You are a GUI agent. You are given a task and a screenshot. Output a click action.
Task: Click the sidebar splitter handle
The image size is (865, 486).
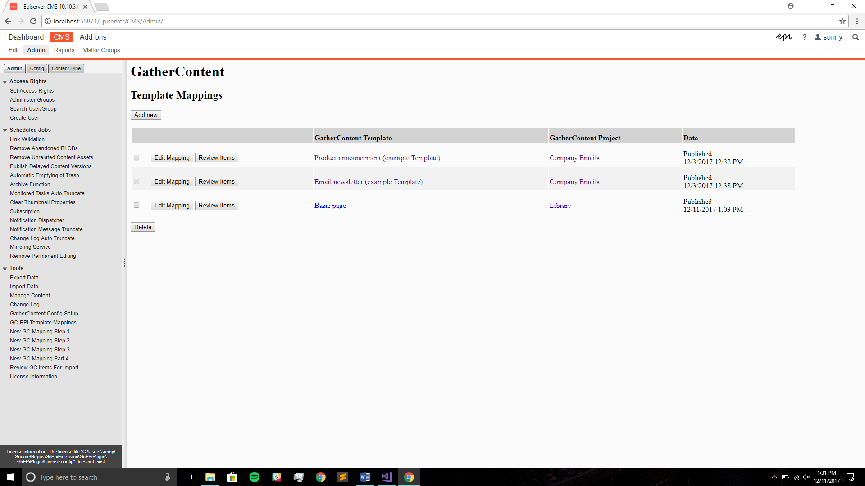coord(124,263)
